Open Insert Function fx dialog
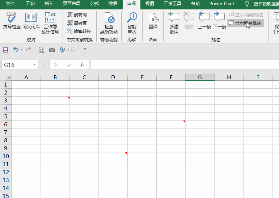Image resolution: width=279 pixels, height=198 pixels. pos(82,65)
